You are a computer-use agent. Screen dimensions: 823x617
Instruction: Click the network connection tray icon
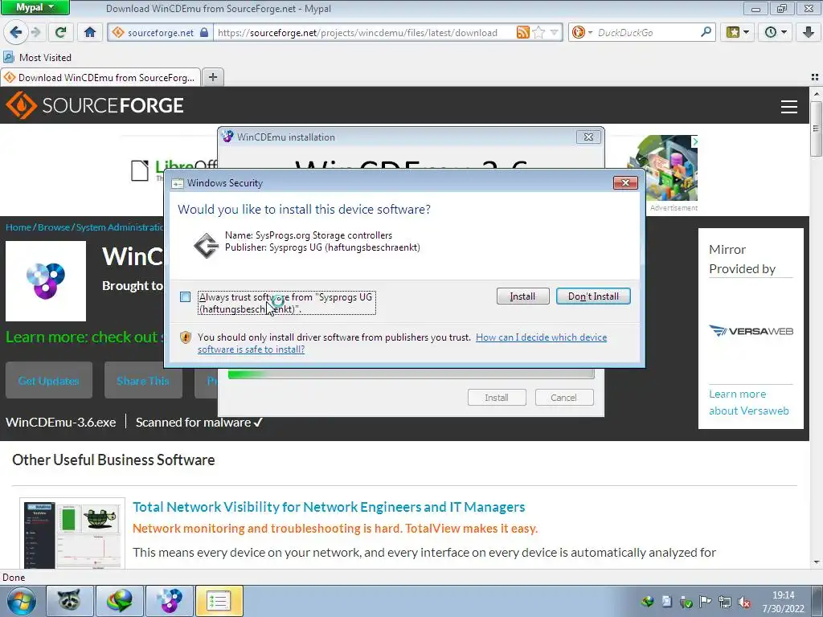point(725,602)
